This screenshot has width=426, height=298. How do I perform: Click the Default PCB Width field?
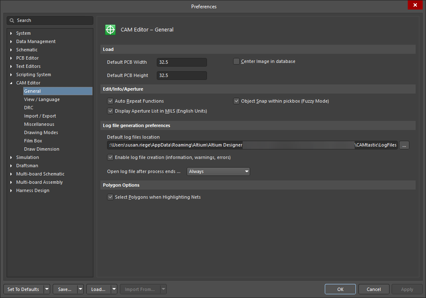(182, 62)
